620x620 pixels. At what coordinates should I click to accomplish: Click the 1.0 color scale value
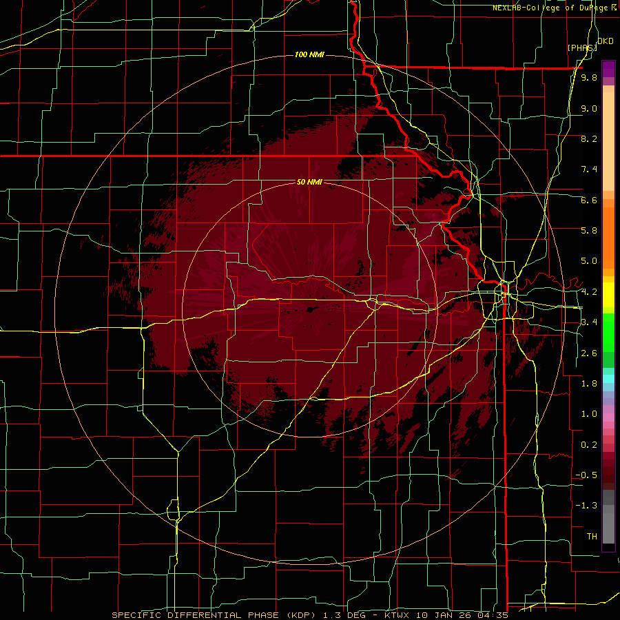click(x=589, y=414)
